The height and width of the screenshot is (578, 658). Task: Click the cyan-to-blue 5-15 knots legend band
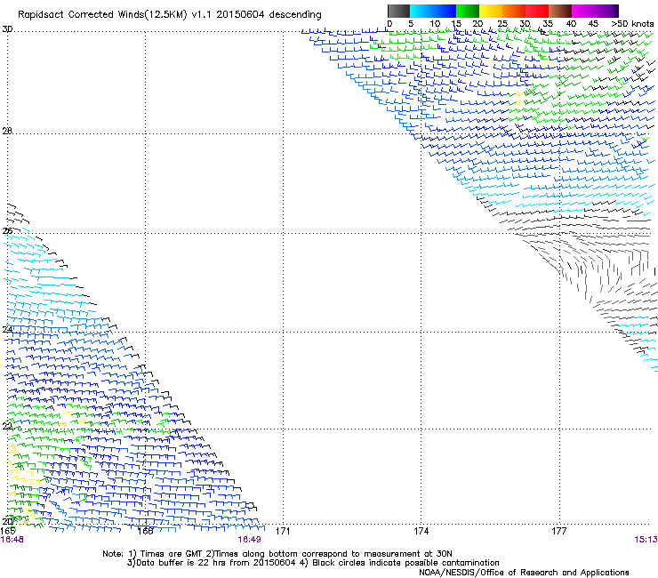coord(433,11)
